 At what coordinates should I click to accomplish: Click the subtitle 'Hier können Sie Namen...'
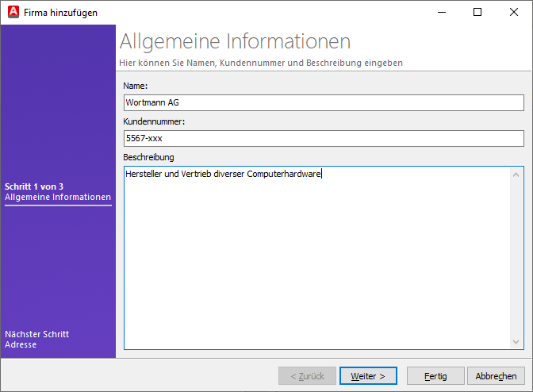tap(261, 63)
